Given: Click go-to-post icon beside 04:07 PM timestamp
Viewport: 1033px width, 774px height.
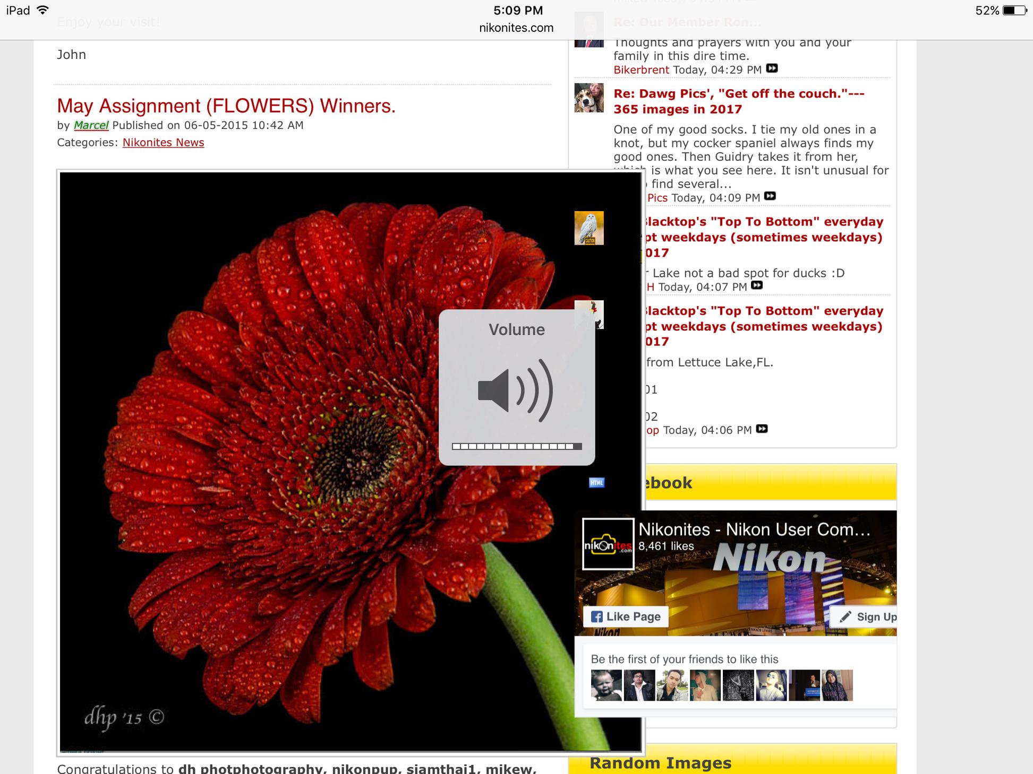Looking at the screenshot, I should (757, 285).
